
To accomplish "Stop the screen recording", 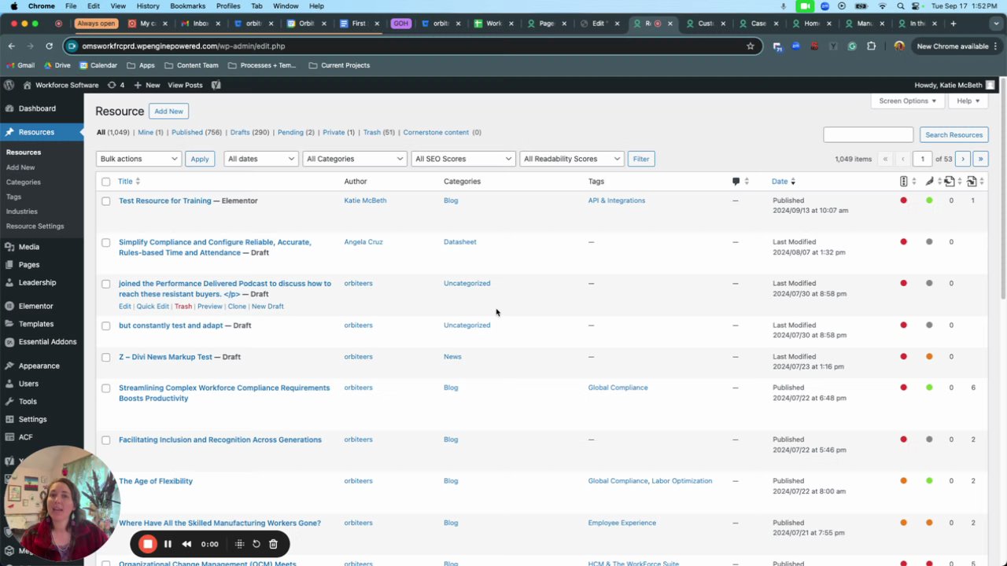I will pos(148,544).
